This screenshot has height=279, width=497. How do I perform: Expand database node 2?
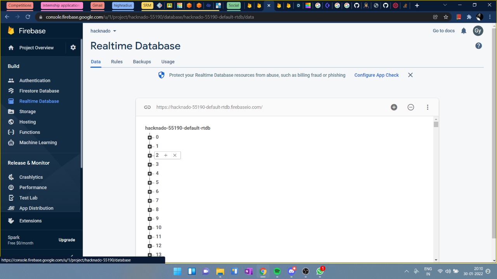click(150, 155)
